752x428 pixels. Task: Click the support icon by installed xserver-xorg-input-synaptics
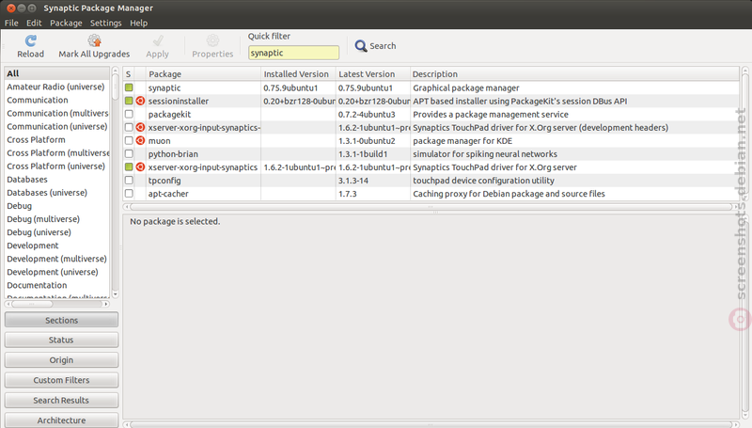(x=140, y=167)
